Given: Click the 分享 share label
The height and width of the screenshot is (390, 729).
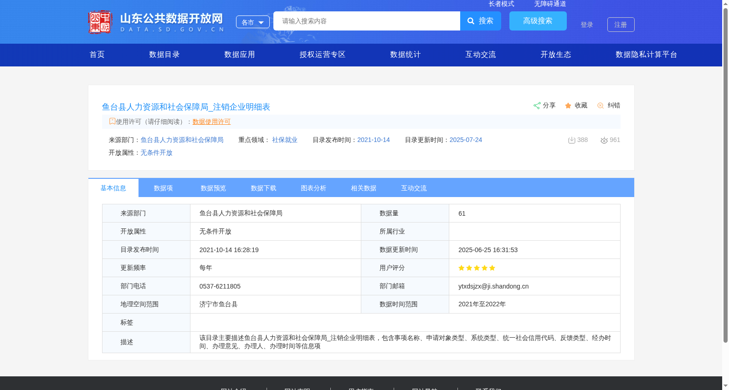Looking at the screenshot, I should 549,105.
